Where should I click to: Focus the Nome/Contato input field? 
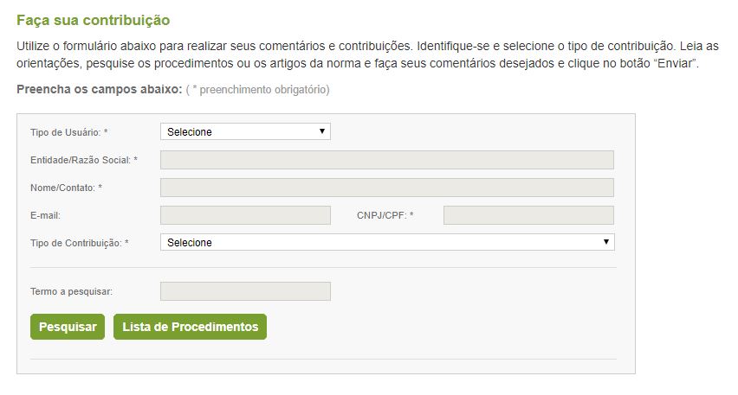click(387, 188)
